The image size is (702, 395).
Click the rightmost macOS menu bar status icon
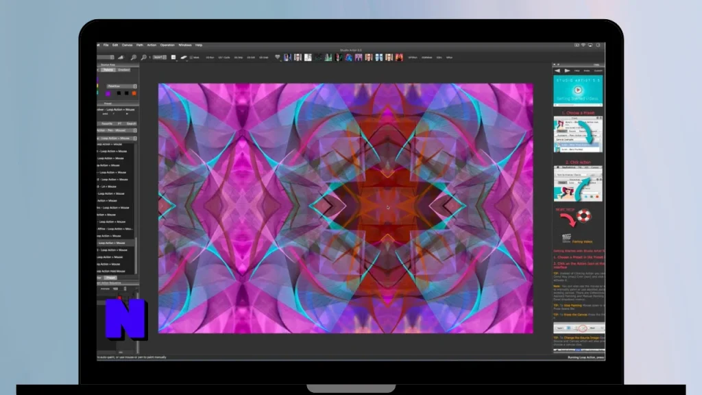[x=598, y=45]
